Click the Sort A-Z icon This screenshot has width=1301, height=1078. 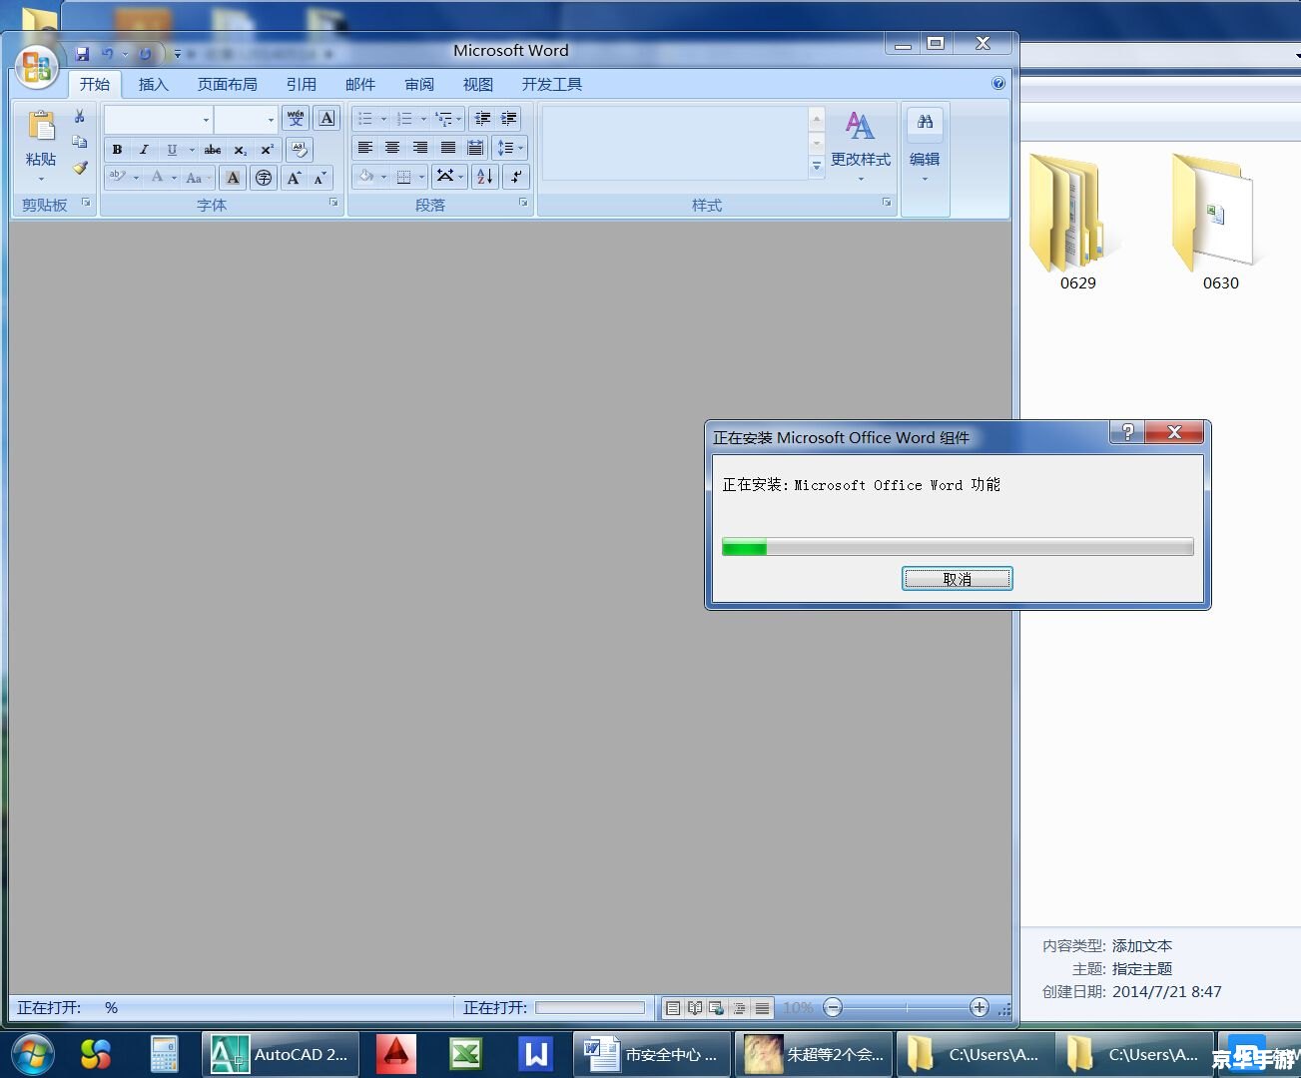point(485,177)
